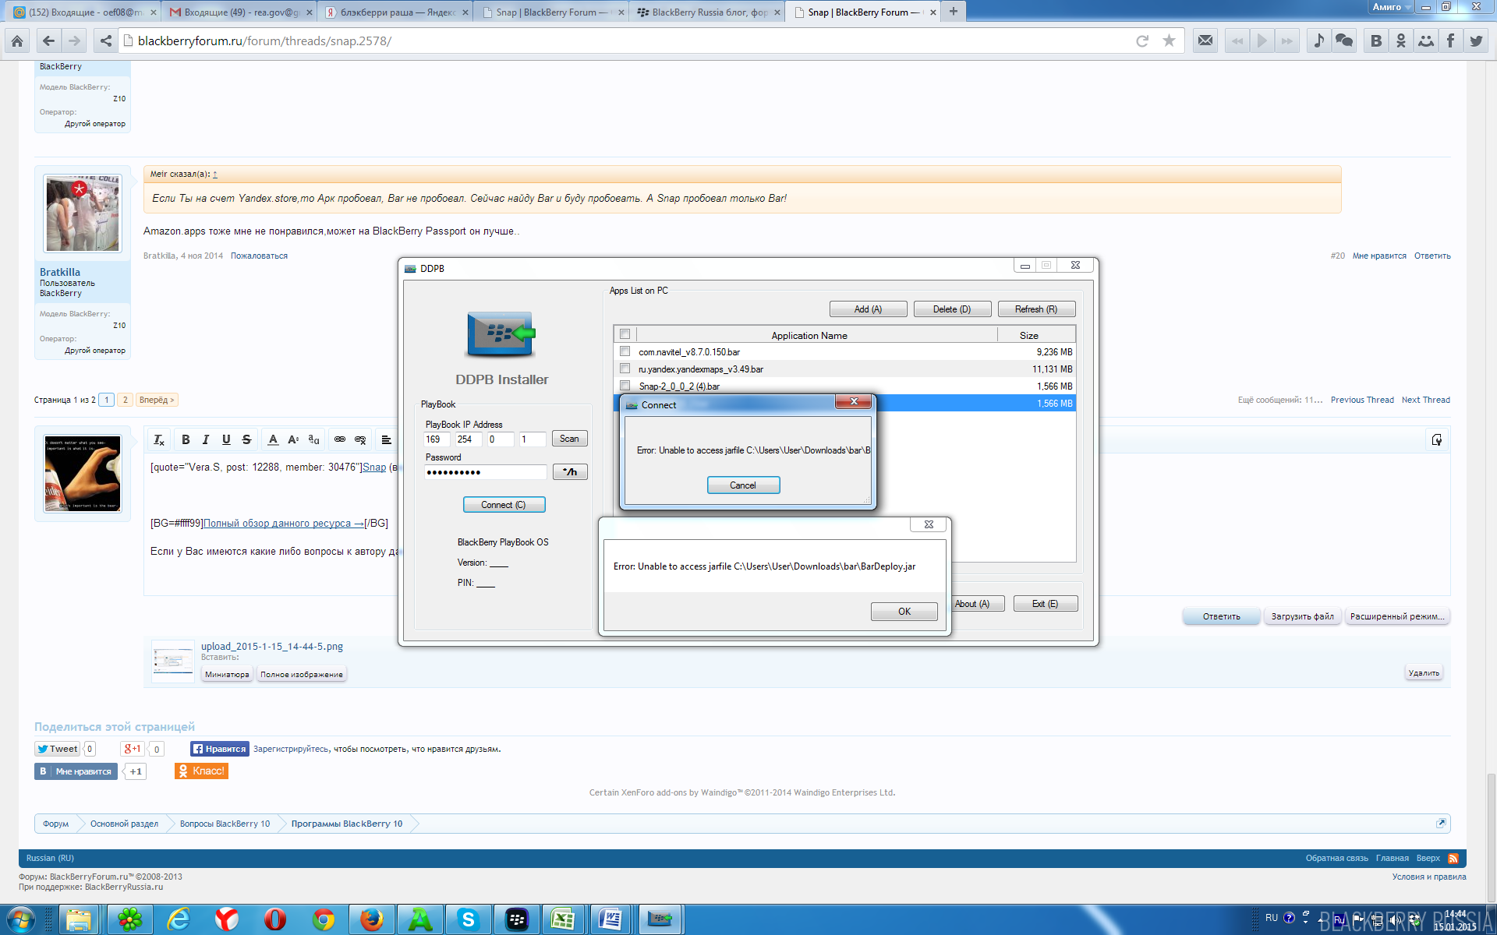Switch to the блэкберри раша Яндекс tab

coord(394,12)
